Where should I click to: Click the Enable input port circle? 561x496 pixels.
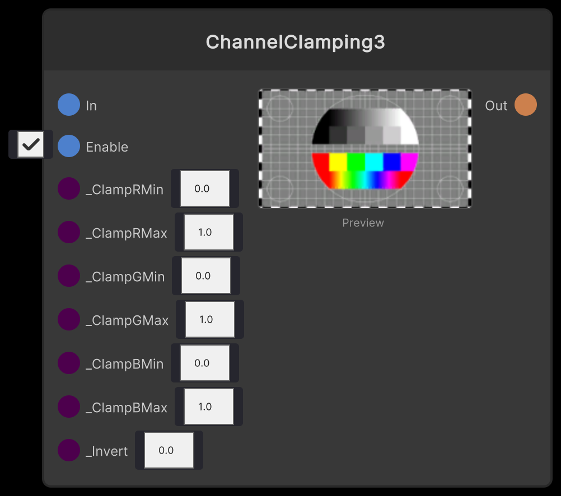tap(68, 147)
